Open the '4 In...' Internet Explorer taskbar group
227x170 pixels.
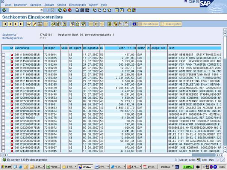(118, 167)
